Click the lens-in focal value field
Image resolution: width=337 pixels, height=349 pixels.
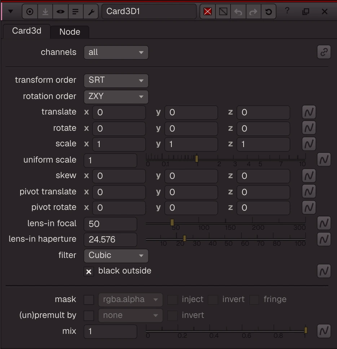click(110, 224)
